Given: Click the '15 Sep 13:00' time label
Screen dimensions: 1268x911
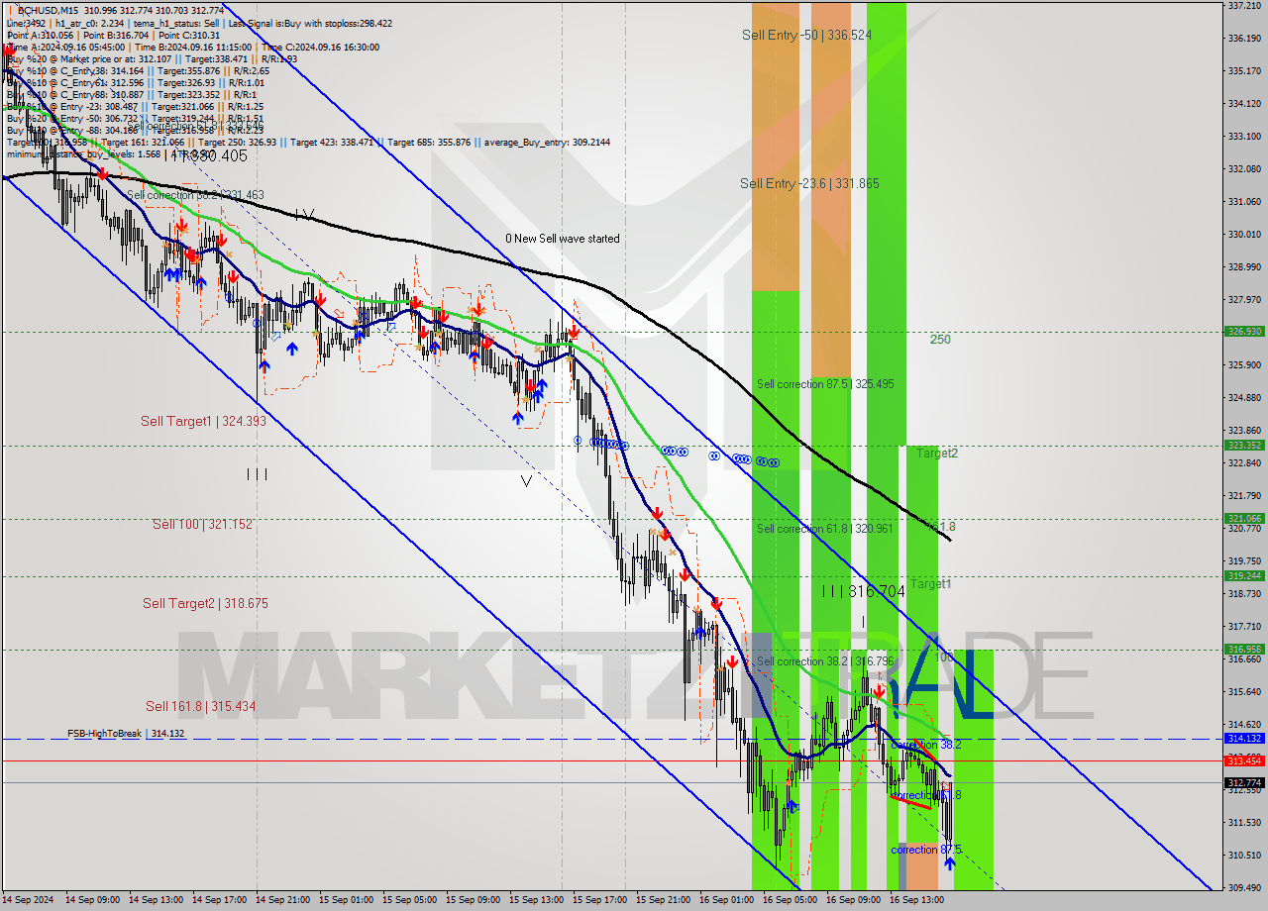Looking at the screenshot, I should point(536,900).
